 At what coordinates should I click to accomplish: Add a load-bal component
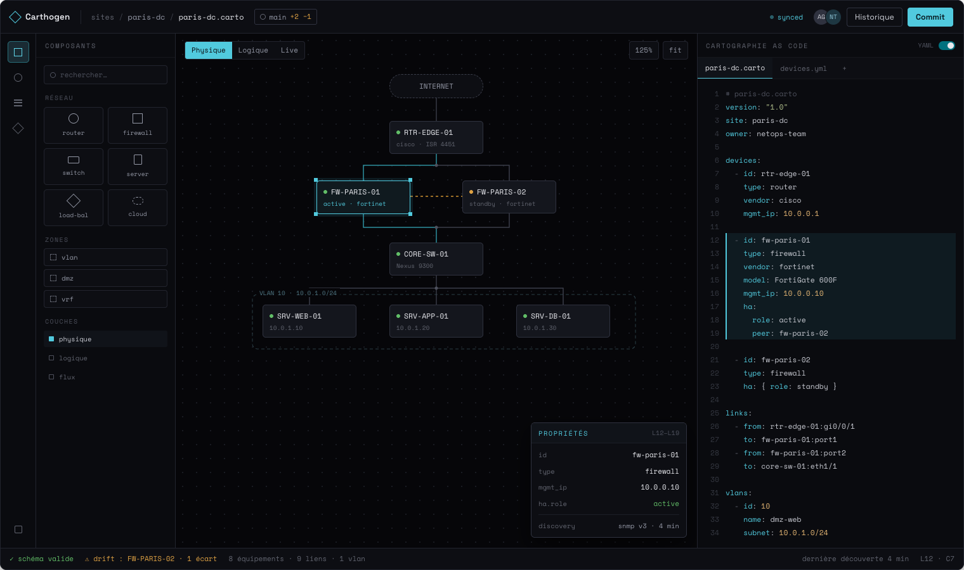pos(74,207)
